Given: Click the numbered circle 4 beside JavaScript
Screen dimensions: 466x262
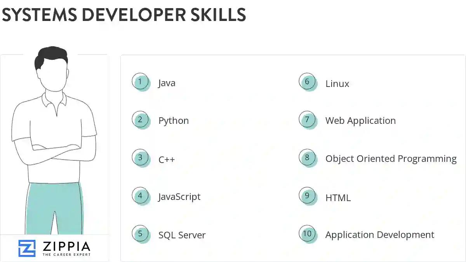Looking at the screenshot, I should pyautogui.click(x=141, y=196).
